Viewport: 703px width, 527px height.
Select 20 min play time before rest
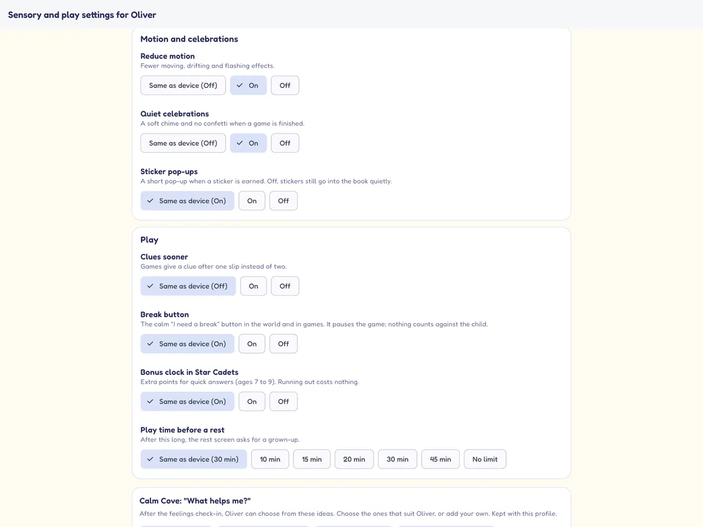pos(354,459)
